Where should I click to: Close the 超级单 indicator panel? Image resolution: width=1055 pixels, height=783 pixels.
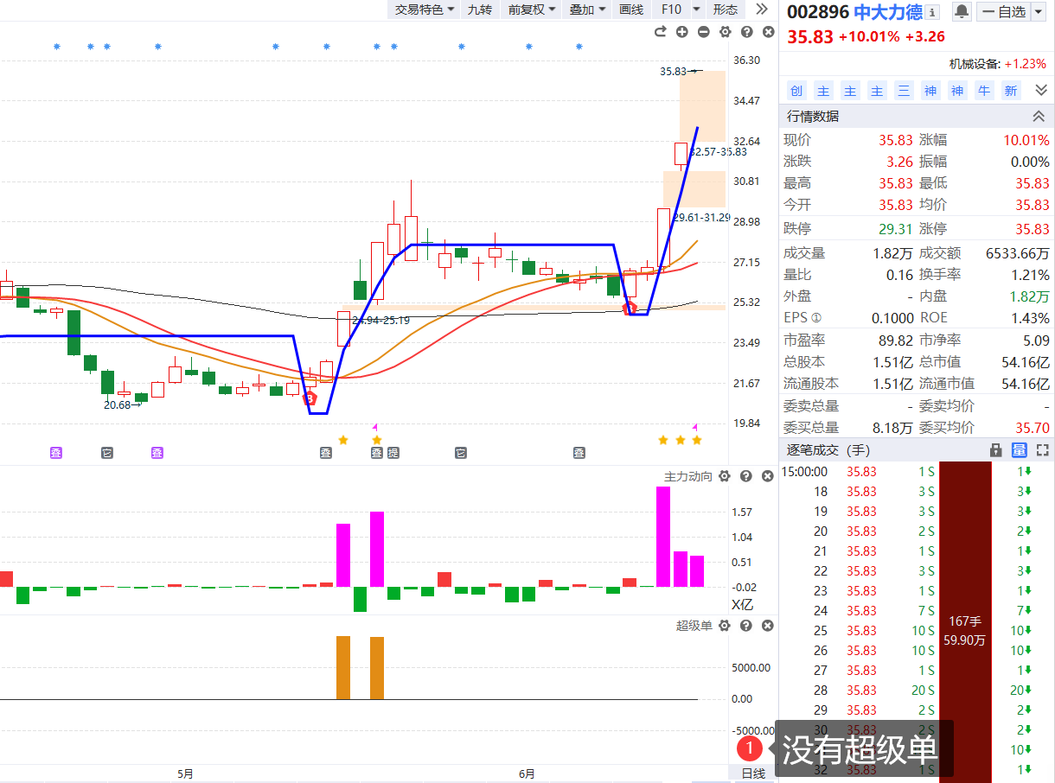(767, 626)
